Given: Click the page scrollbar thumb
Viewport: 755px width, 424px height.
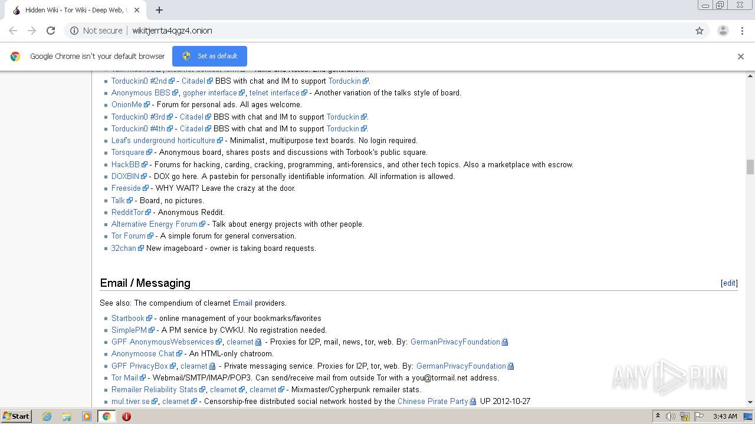Looking at the screenshot, I should (x=750, y=166).
